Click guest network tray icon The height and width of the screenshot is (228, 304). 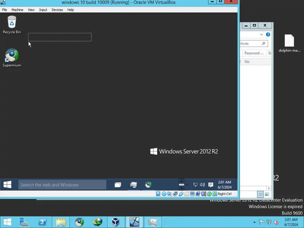(x=195, y=185)
